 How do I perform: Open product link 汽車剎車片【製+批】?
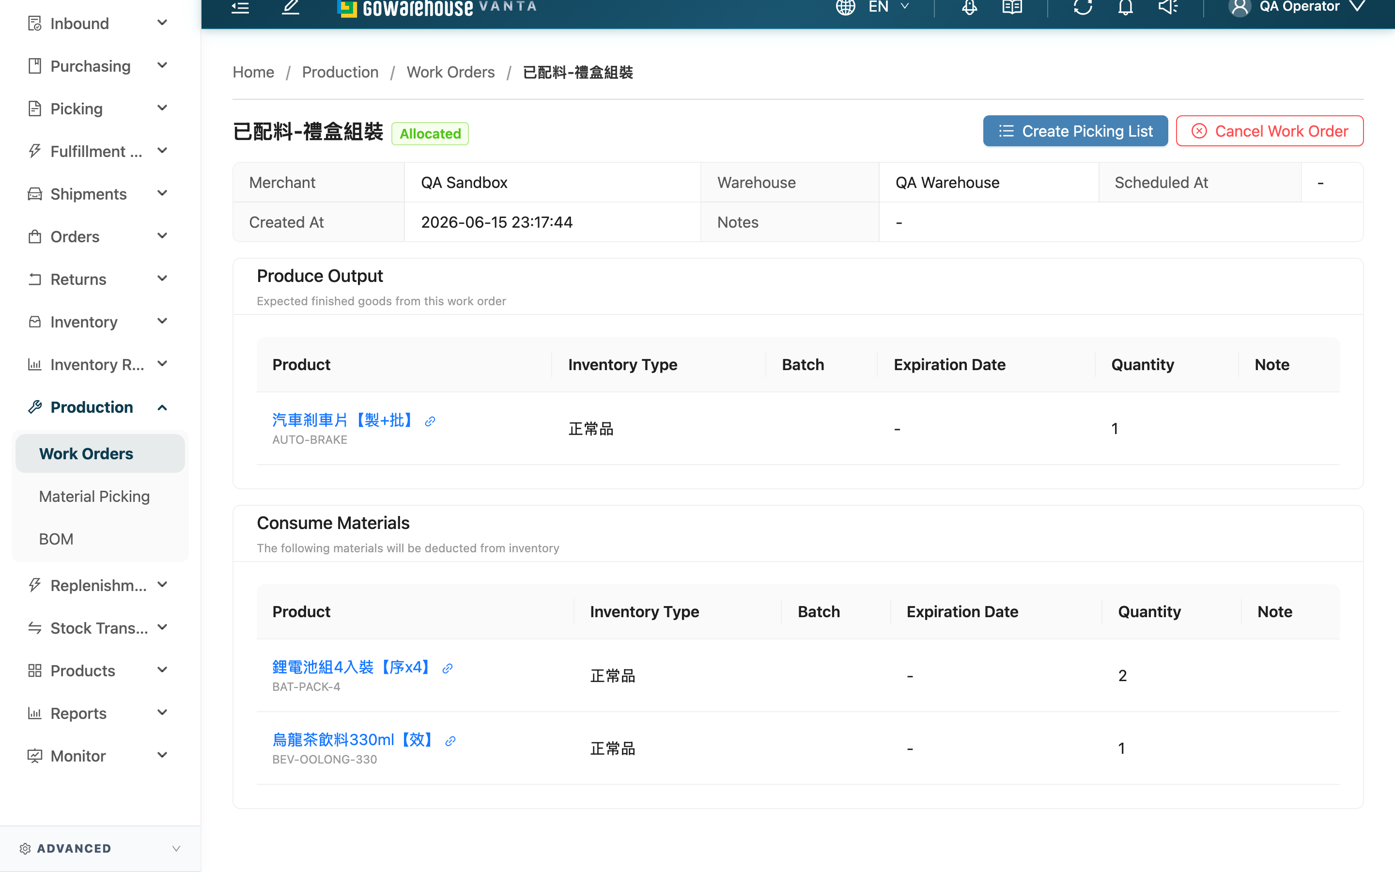(345, 420)
